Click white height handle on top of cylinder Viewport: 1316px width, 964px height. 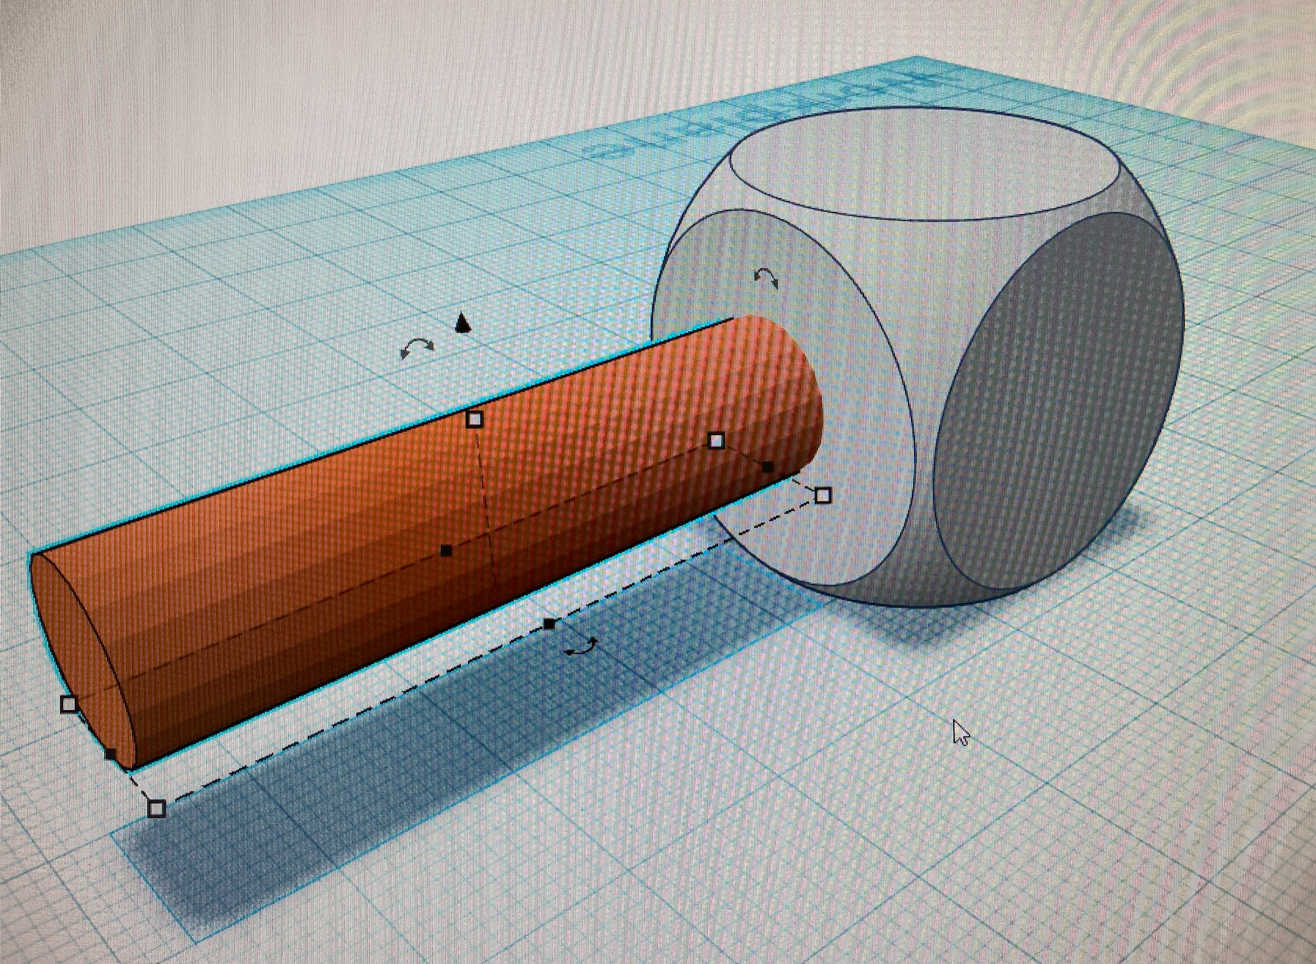pyautogui.click(x=475, y=420)
